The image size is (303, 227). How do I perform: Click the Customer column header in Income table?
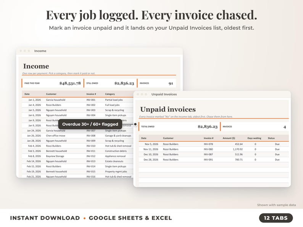click(x=51, y=94)
